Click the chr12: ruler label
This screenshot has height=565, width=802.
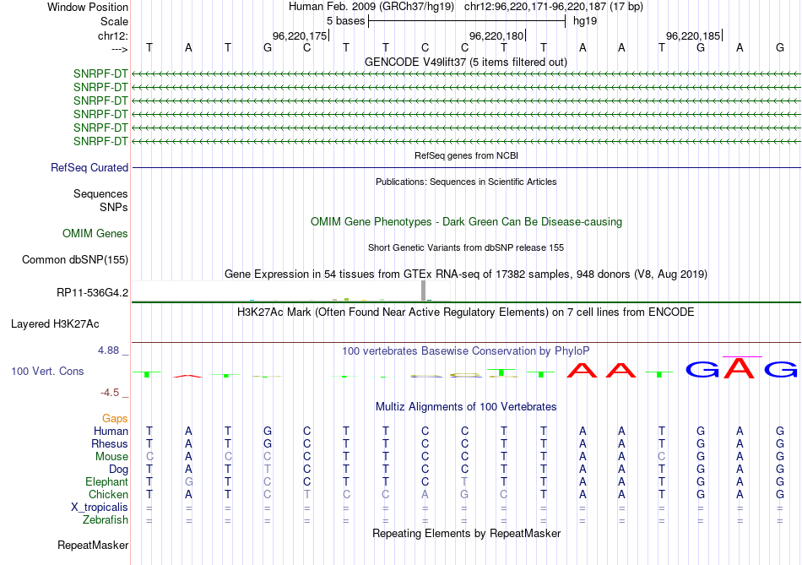tap(112, 35)
